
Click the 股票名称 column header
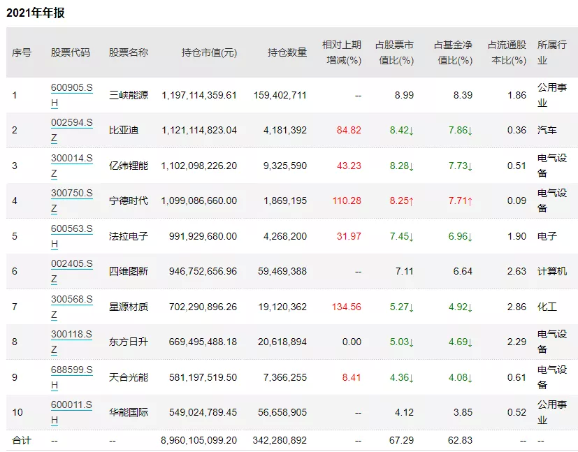129,52
